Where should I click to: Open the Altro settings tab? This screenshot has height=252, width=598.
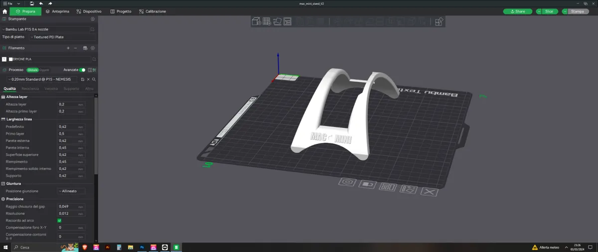[89, 89]
